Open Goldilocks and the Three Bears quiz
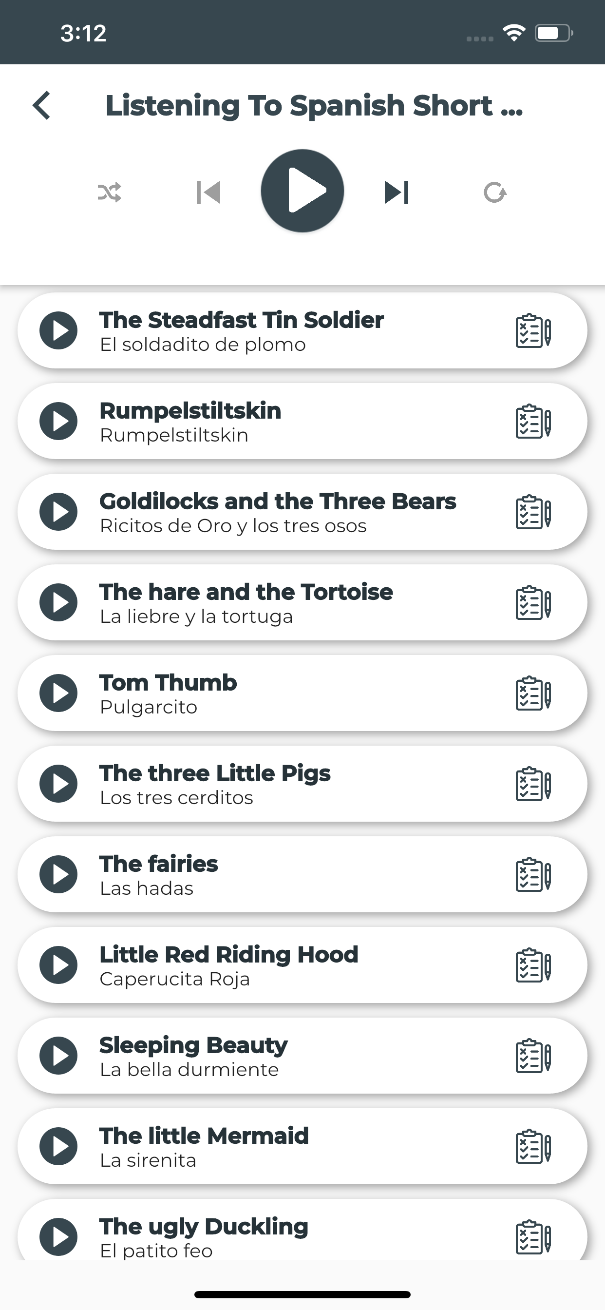This screenshot has height=1310, width=605. pos(533,512)
